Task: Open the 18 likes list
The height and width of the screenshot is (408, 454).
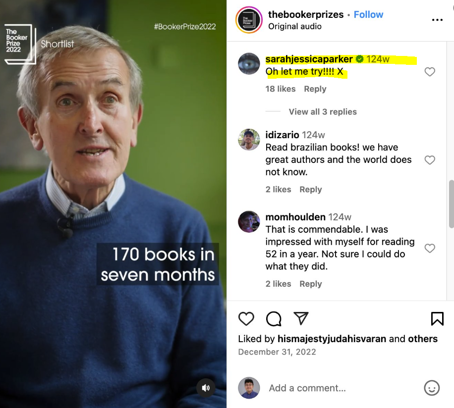Action: (x=280, y=89)
